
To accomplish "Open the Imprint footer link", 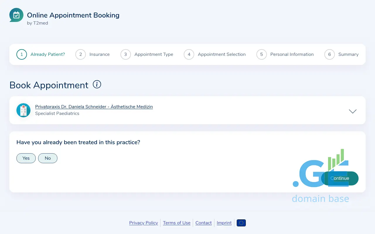I will (x=224, y=223).
